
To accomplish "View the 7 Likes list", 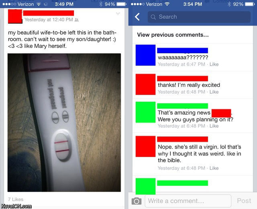I will [x=16, y=199].
